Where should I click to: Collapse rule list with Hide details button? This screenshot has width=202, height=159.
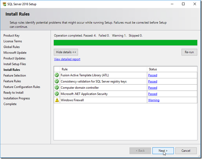66,52
